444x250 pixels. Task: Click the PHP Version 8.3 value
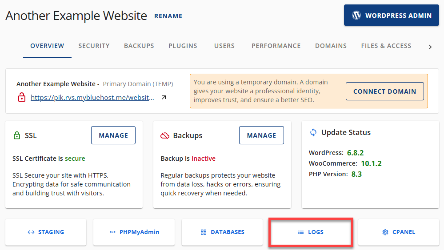point(356,174)
